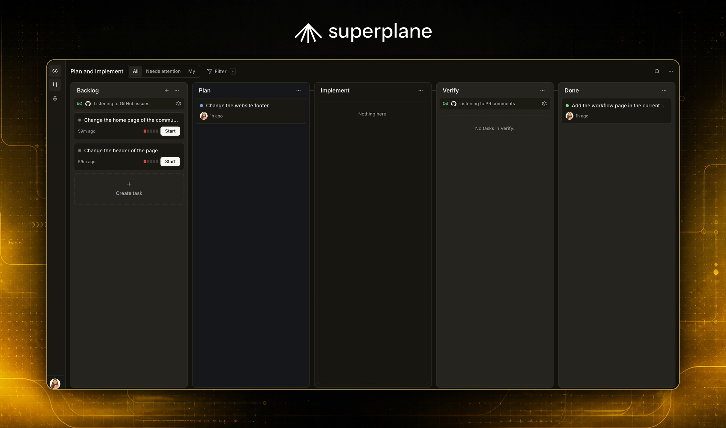Open the Verify column options menu
The width and height of the screenshot is (726, 428).
pyautogui.click(x=542, y=90)
